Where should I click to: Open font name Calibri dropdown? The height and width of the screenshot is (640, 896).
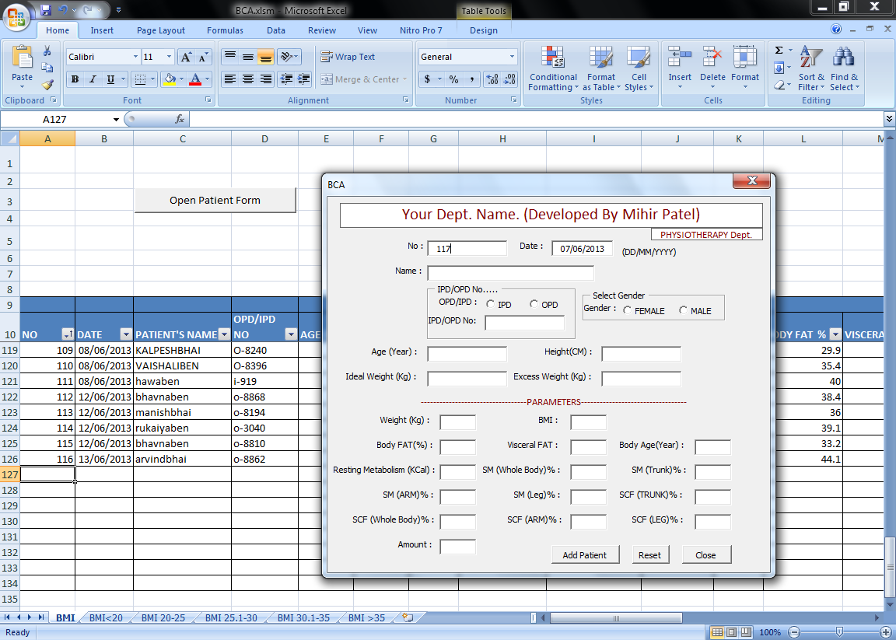click(135, 57)
